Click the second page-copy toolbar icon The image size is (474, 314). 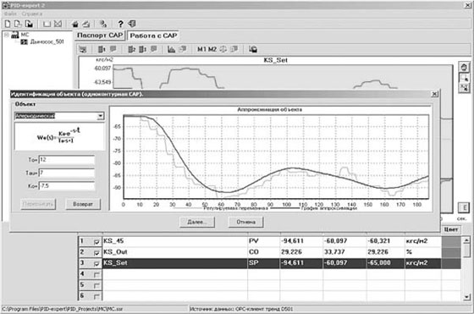tap(18, 24)
